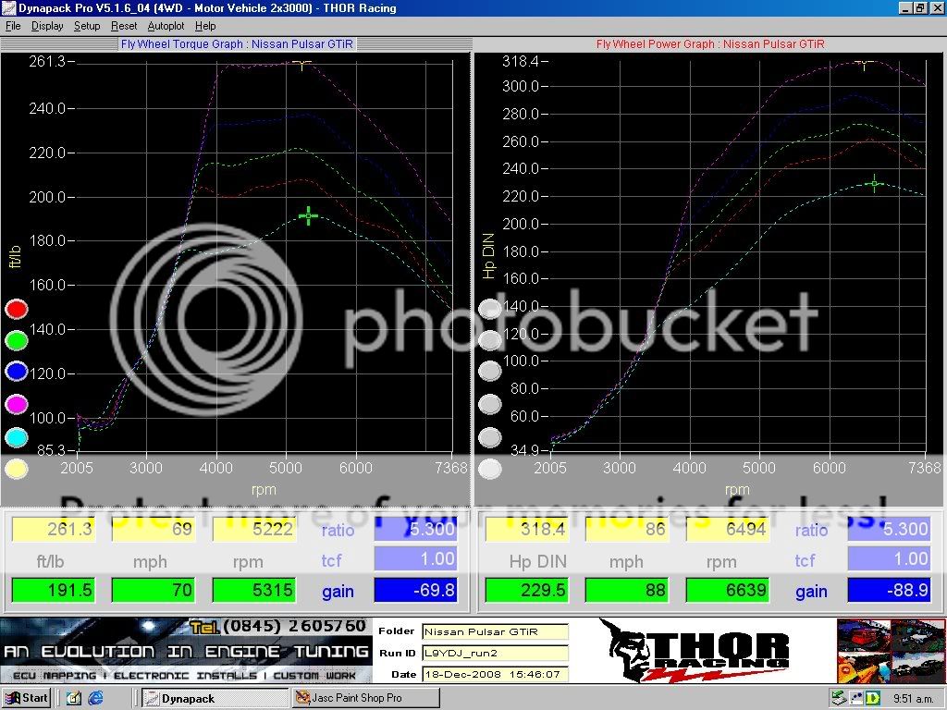
Task: Open the Autoplot menu
Action: [x=166, y=26]
